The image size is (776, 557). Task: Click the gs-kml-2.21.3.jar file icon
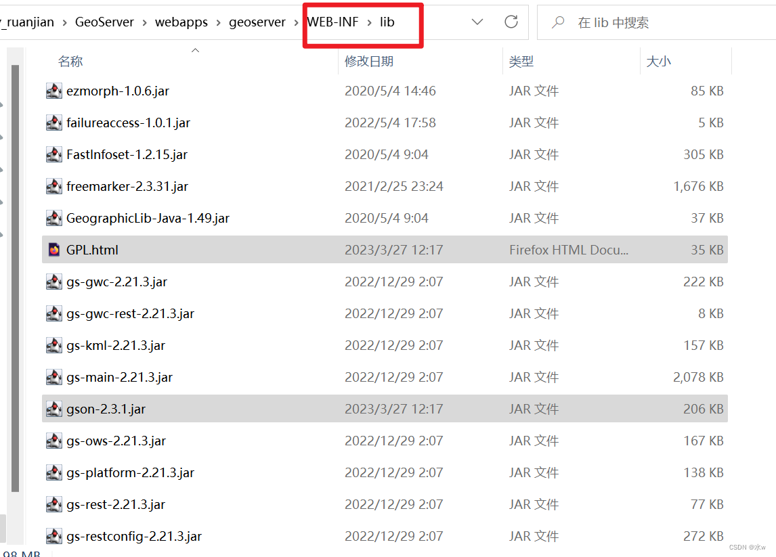click(x=54, y=345)
